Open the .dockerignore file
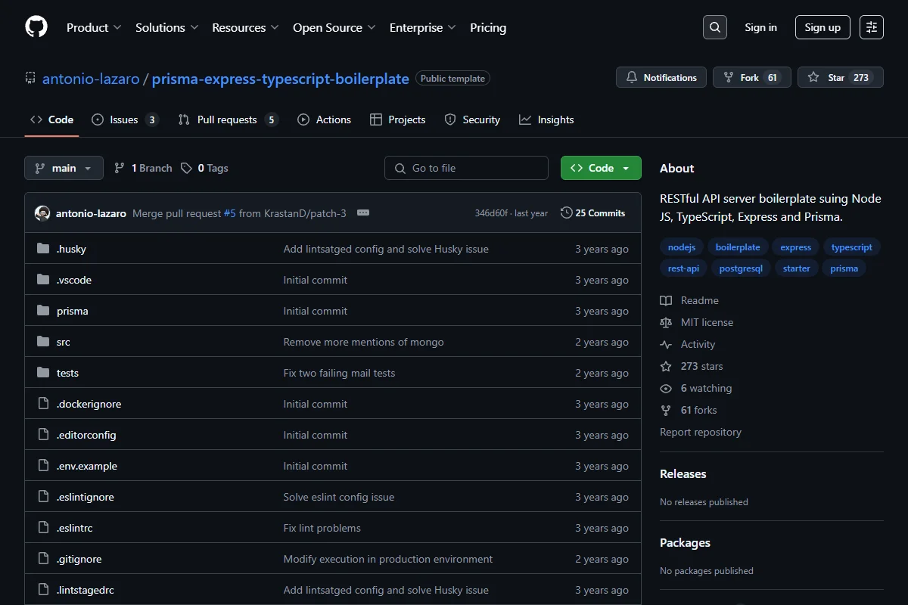The image size is (908, 605). pyautogui.click(x=89, y=404)
